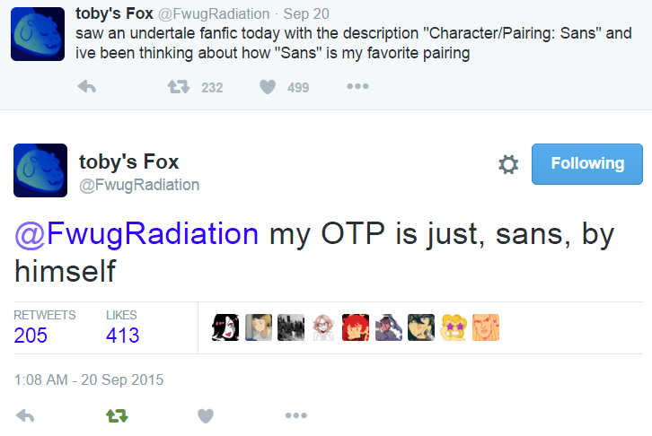Image resolution: width=652 pixels, height=436 pixels.
Task: Like the main tweet with the heart icon
Action: coord(206,415)
